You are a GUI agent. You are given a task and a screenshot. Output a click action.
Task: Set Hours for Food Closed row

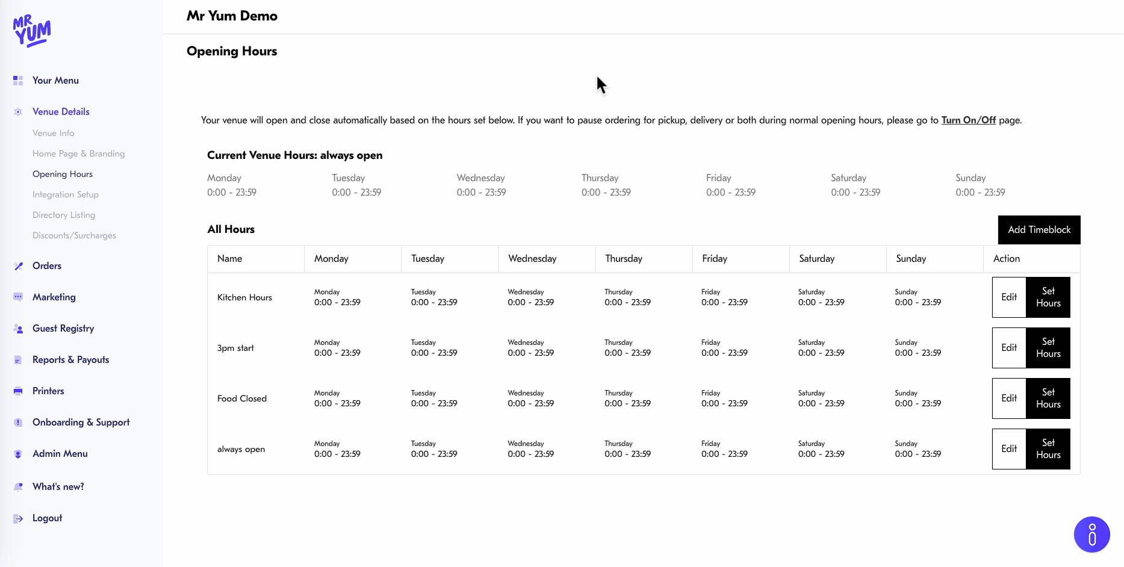tap(1048, 398)
